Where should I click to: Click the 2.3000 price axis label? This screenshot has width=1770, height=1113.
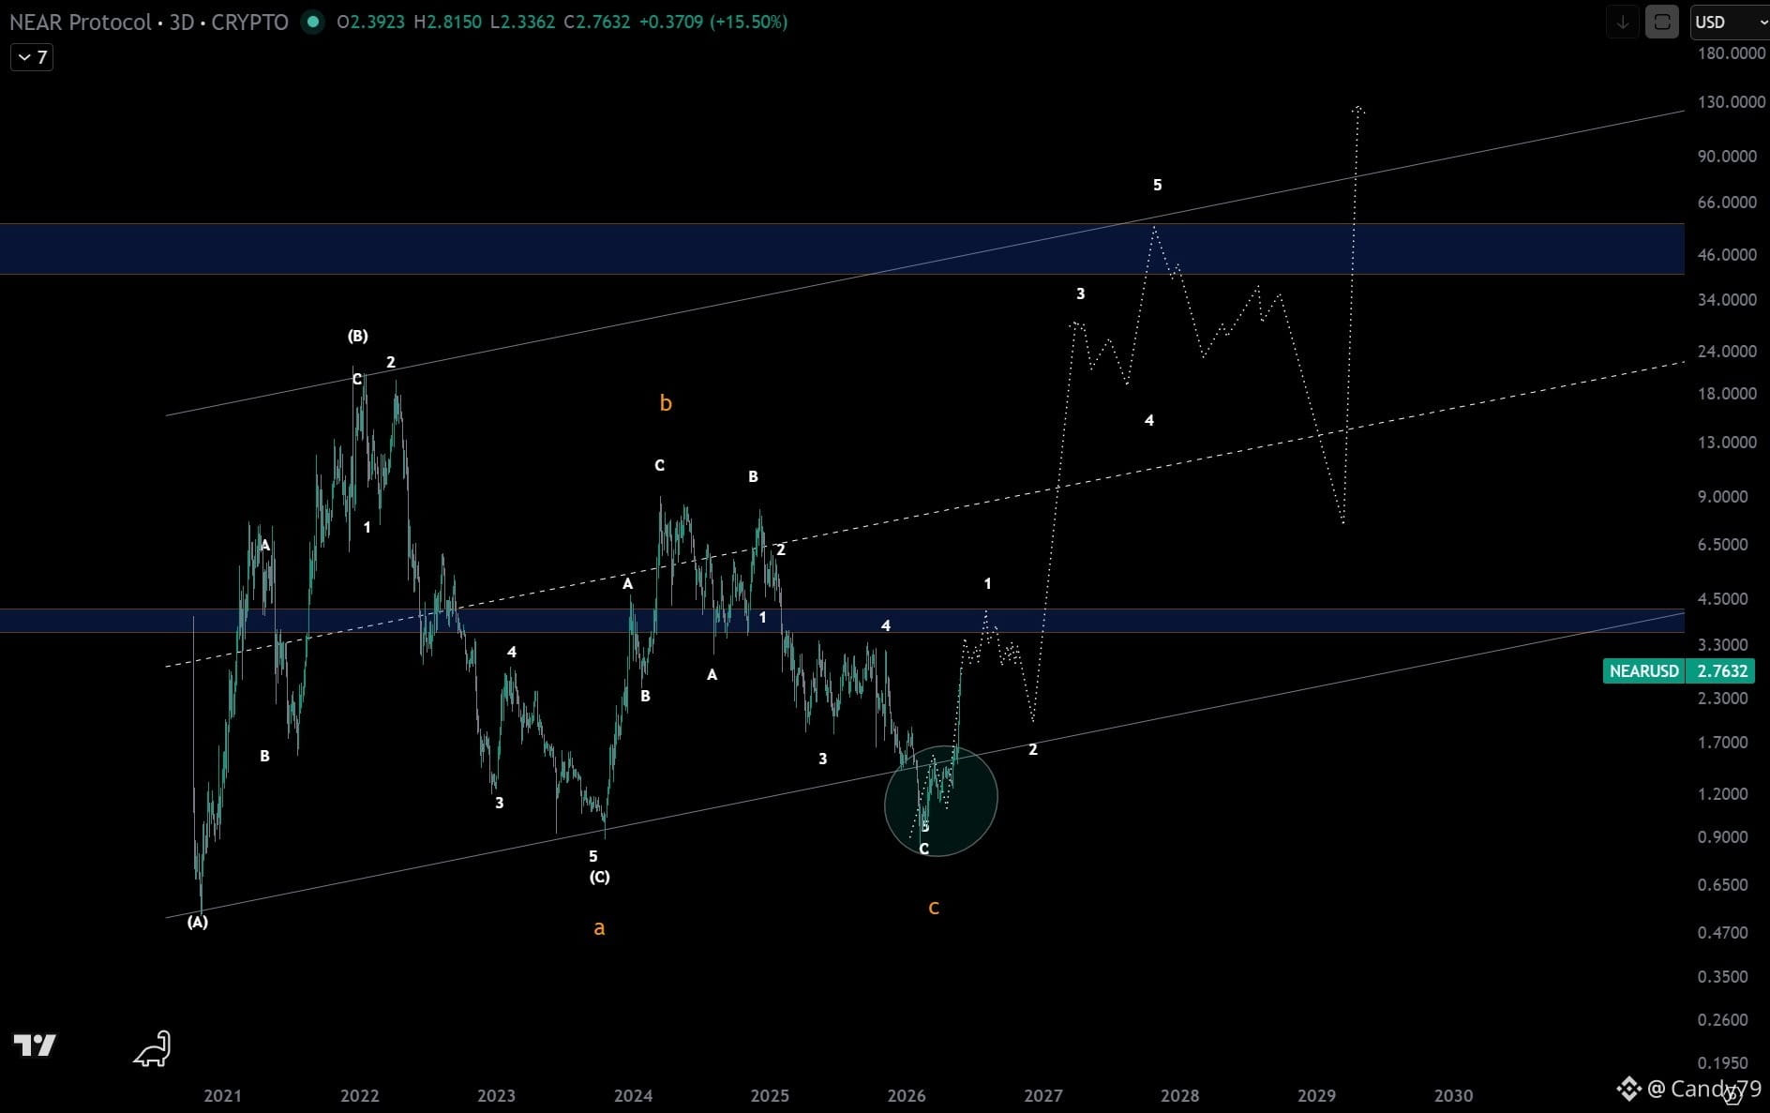1723,698
